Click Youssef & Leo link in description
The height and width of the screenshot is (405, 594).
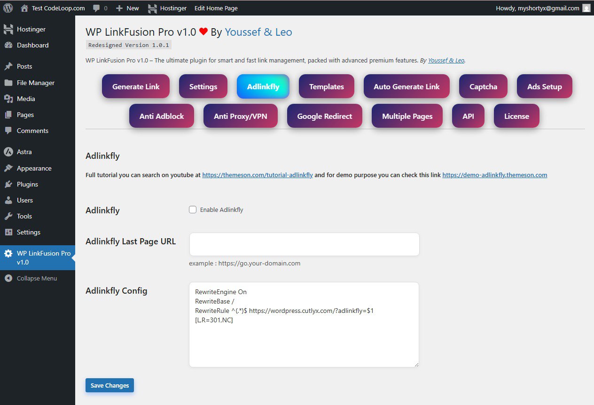click(446, 61)
